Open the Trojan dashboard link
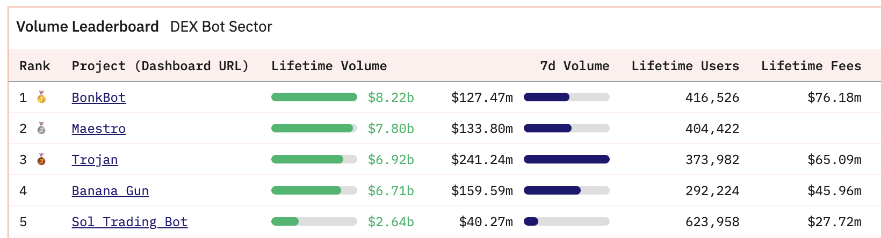This screenshot has height=238, width=881. click(95, 160)
